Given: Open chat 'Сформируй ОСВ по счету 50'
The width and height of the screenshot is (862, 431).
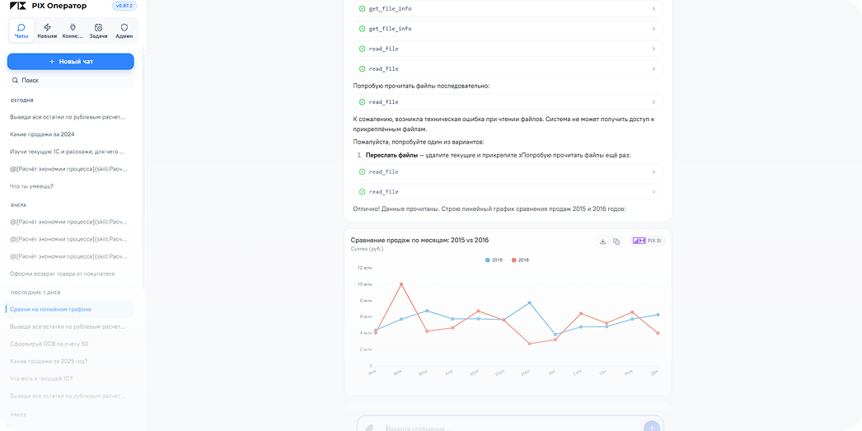Looking at the screenshot, I should click(49, 344).
